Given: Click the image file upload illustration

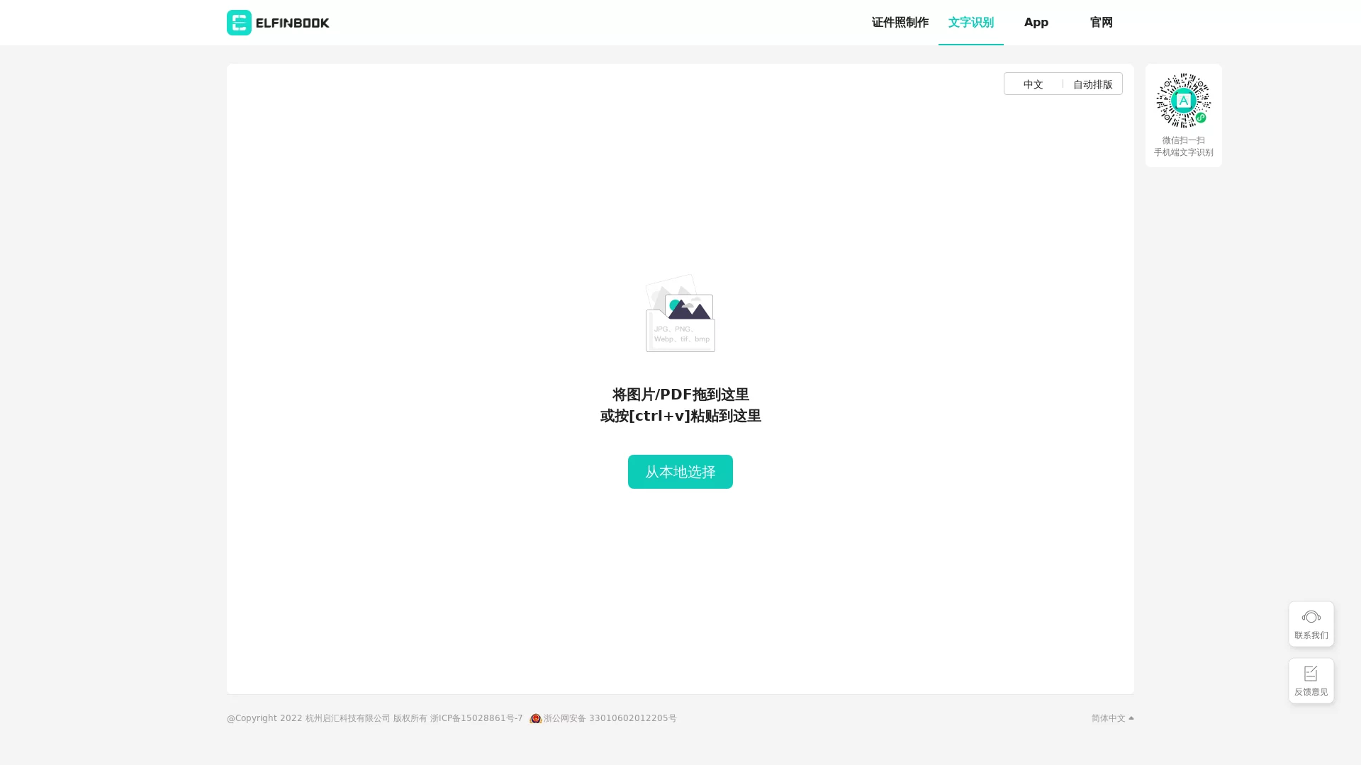Looking at the screenshot, I should click(680, 313).
